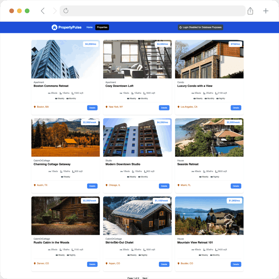
Task: Open Details for Luxury Condo with a View
Action: click(236, 108)
